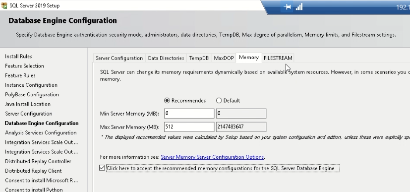Click the default Min Server Memory field
This screenshot has width=410, height=192.
(x=241, y=113)
